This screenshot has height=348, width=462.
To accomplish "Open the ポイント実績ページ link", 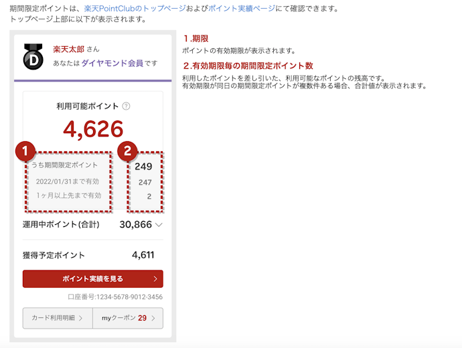I will tap(242, 9).
